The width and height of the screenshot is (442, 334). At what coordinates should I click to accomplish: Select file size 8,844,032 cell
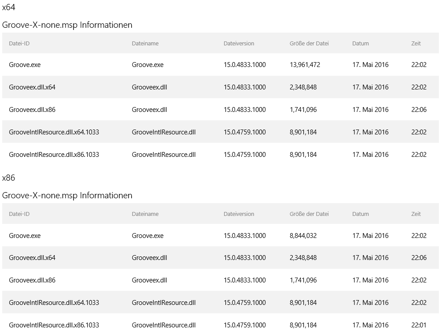303,236
